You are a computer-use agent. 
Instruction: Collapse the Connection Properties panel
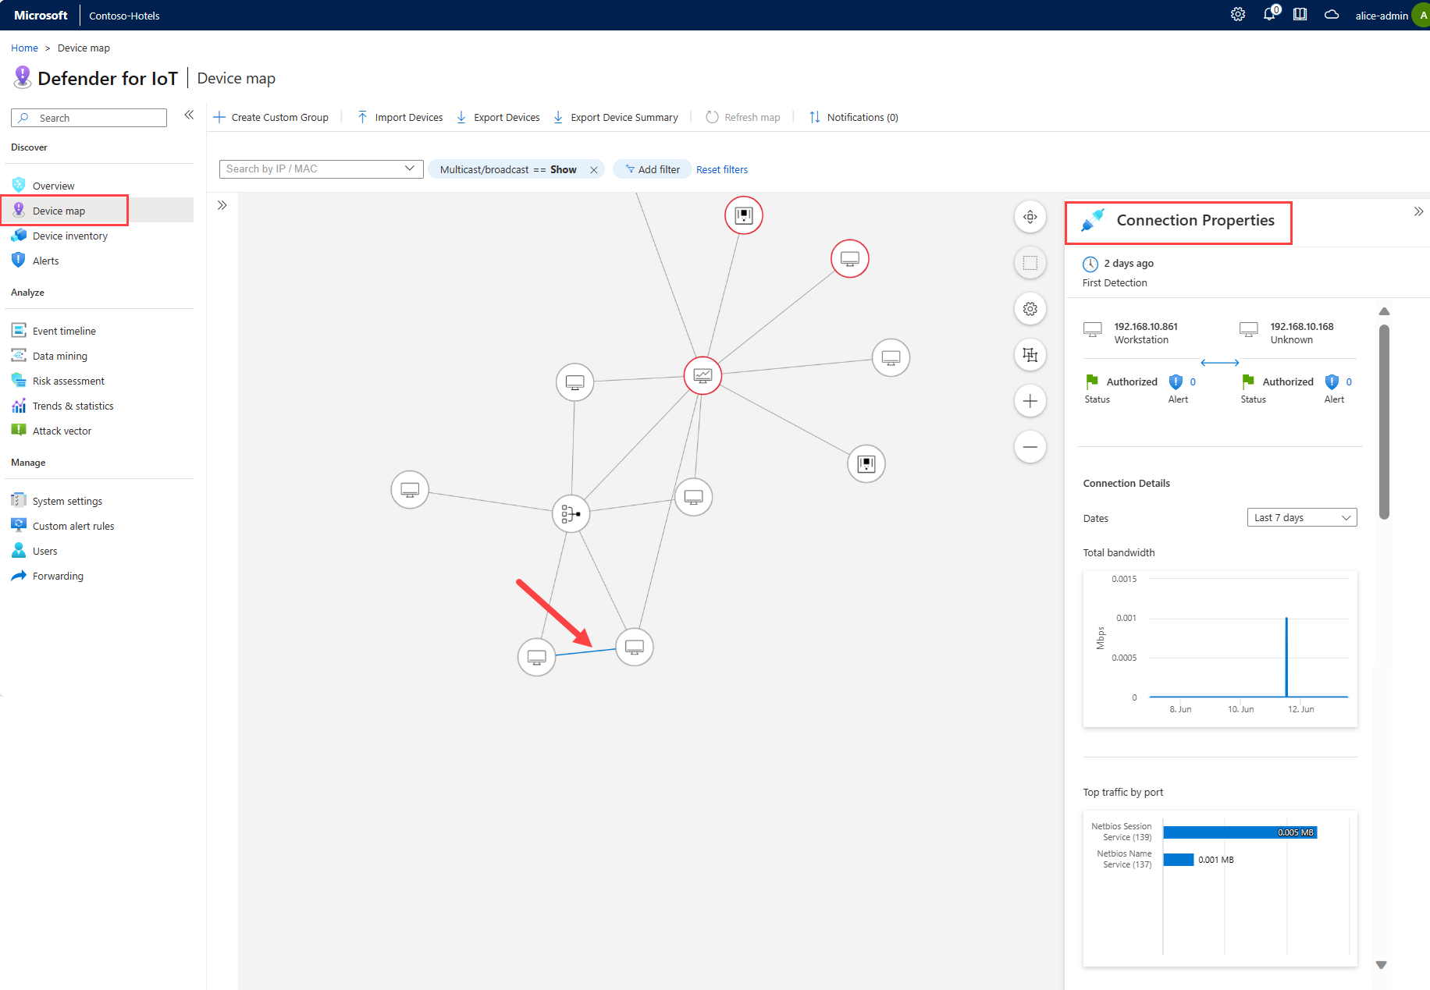(1418, 212)
